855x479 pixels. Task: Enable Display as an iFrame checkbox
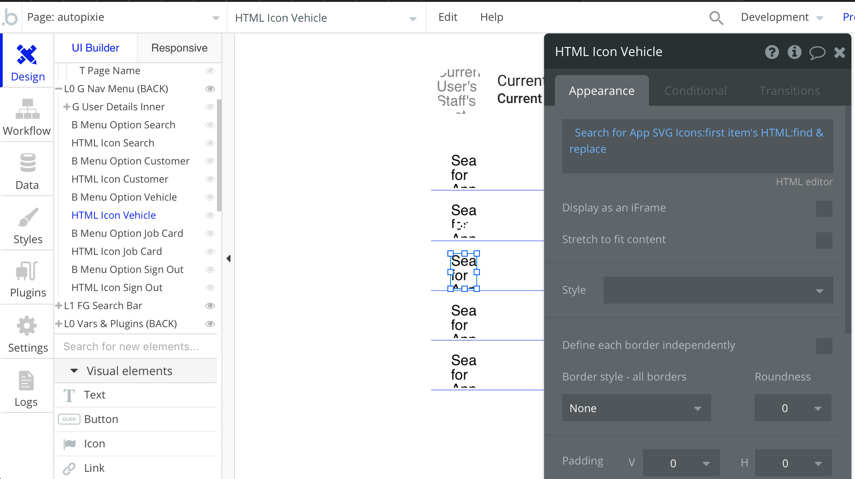824,208
